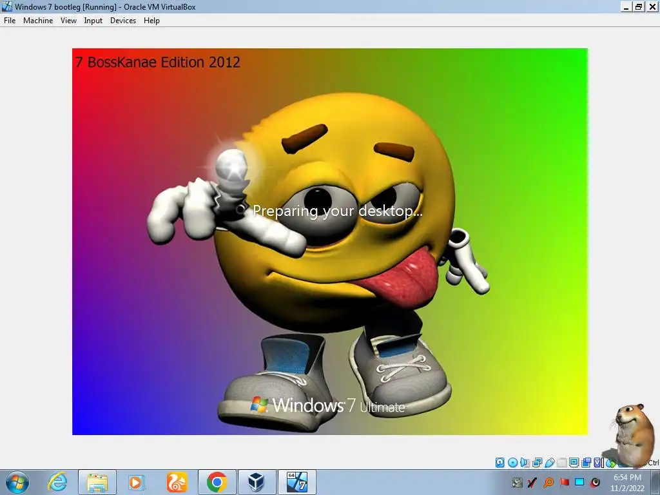The height and width of the screenshot is (495, 660).
Task: Click the overlapping blue screens status icon
Action: coord(586,463)
